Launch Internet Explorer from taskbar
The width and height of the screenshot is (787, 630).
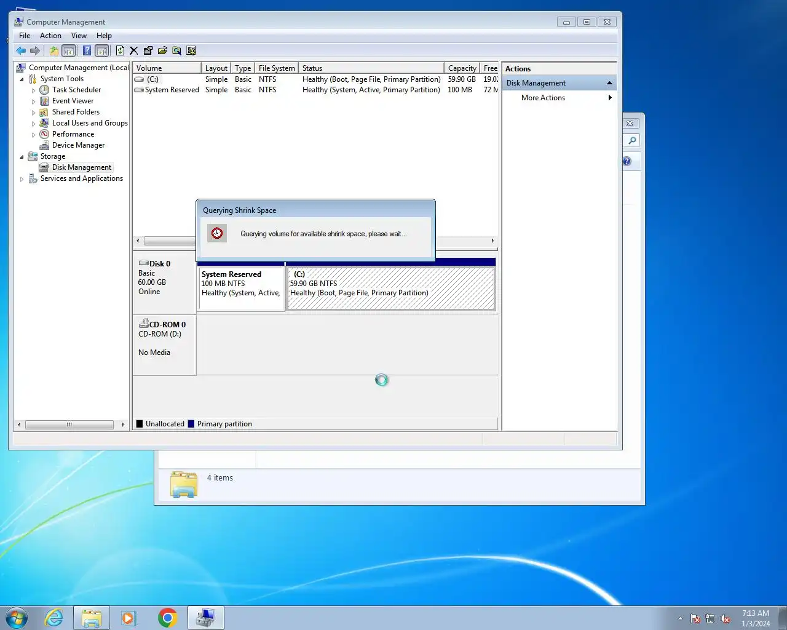point(54,618)
